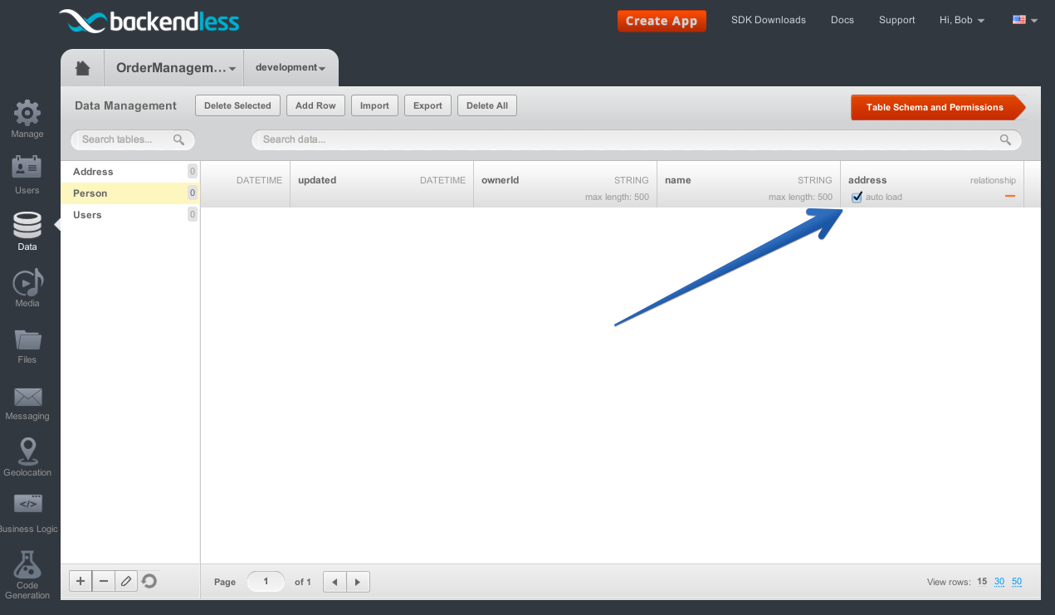Image resolution: width=1055 pixels, height=615 pixels.
Task: Remove table with the minus icon
Action: (x=103, y=581)
